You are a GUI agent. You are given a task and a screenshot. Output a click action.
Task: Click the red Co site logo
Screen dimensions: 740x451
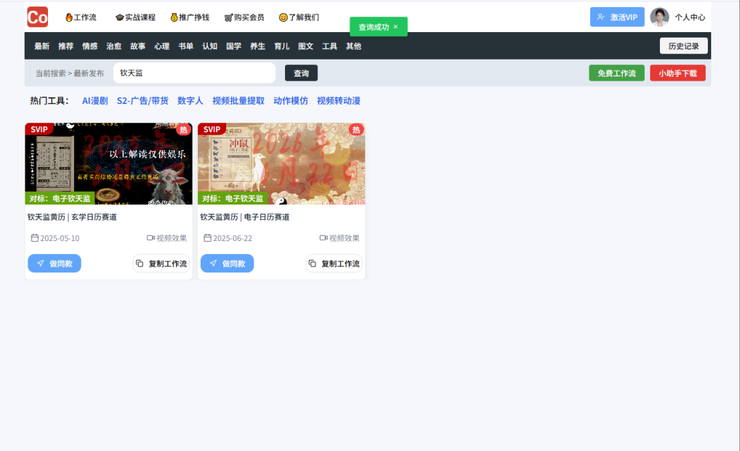[38, 16]
